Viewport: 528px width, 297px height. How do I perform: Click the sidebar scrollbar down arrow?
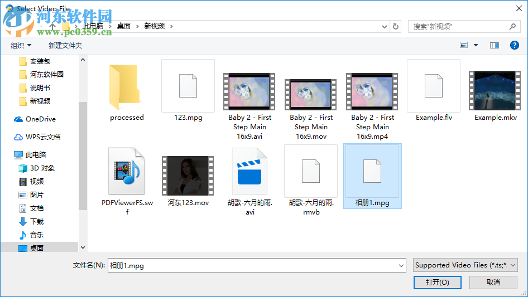point(83,247)
